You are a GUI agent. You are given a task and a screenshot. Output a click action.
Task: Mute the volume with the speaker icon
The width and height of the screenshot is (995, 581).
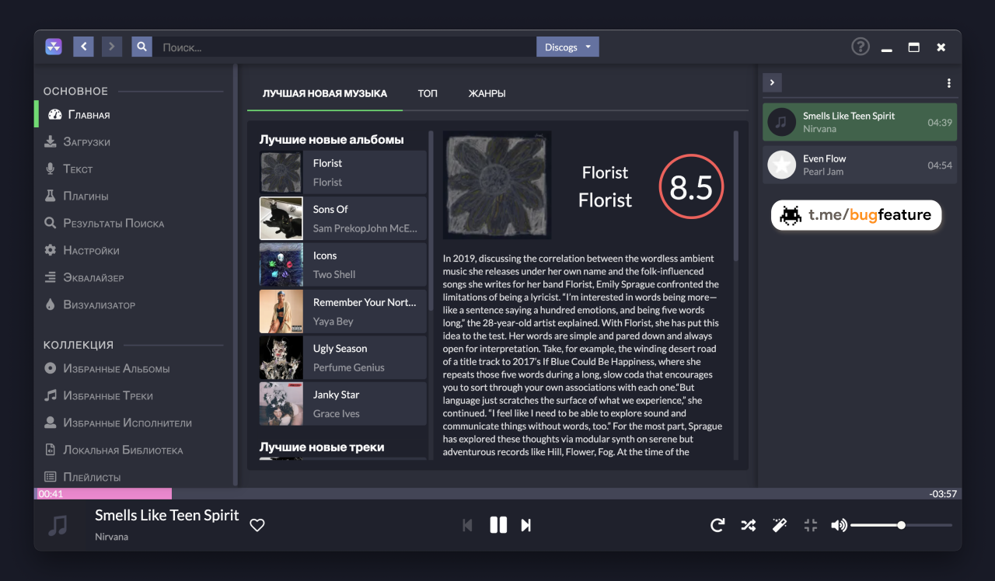pyautogui.click(x=839, y=525)
